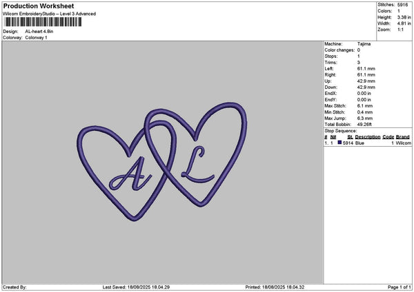Viewport: 414px width, 292px height.
Task: Click the 'Code' column header
Action: point(388,137)
